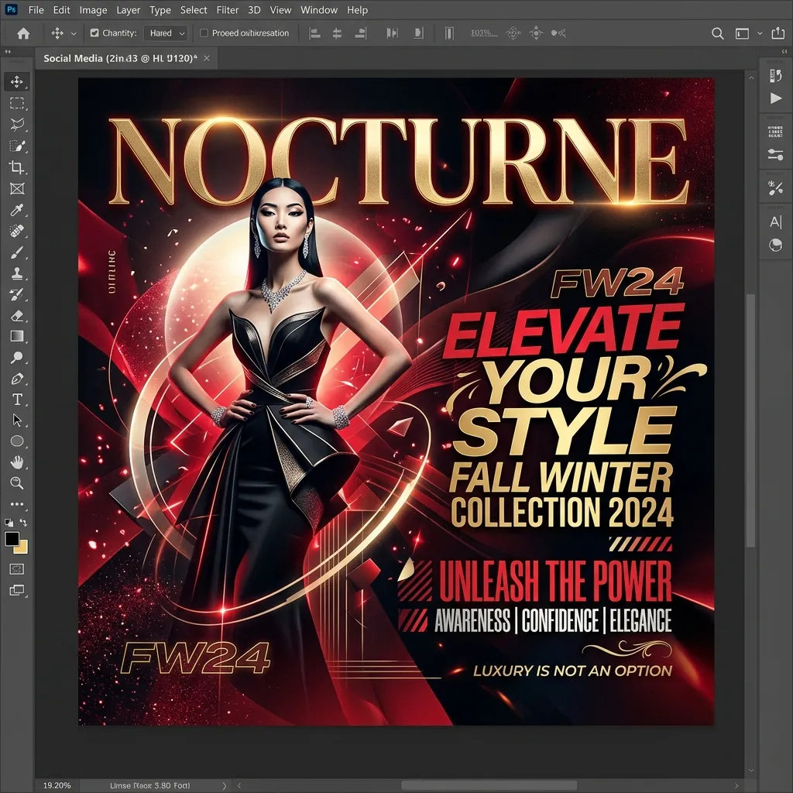
Task: Select the Ellipse shape tool
Action: pyautogui.click(x=17, y=441)
